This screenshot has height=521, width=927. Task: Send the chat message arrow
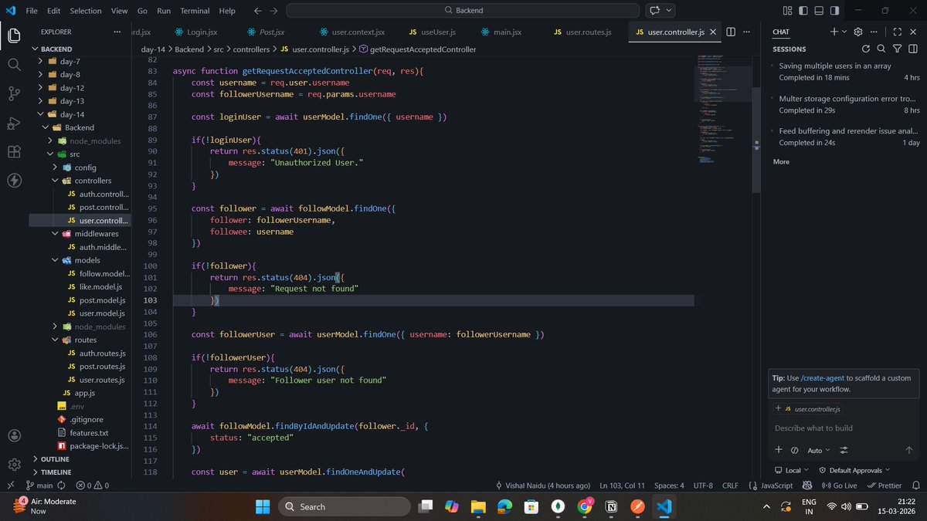[909, 450]
